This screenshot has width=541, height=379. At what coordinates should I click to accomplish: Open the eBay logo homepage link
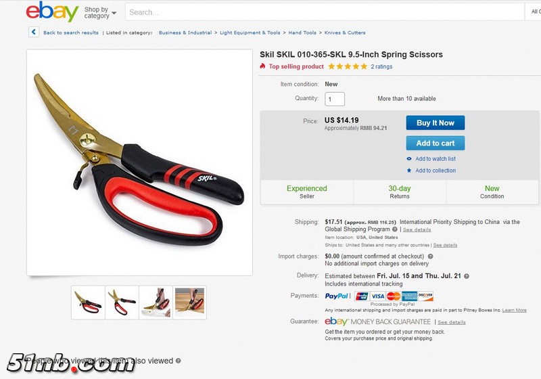52,12
